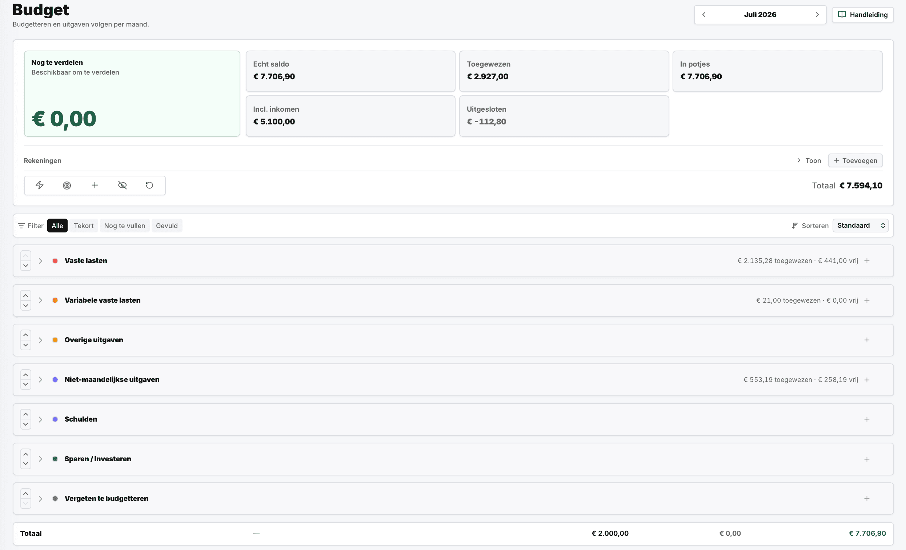This screenshot has width=906, height=550.
Task: Click the plus icon in the toolbar
Action: click(x=95, y=185)
